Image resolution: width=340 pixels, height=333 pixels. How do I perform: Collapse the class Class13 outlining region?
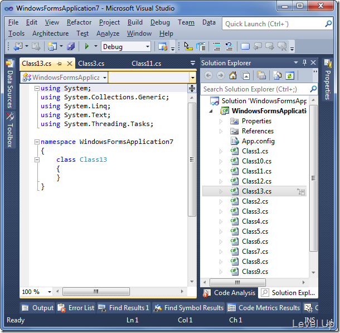[x=37, y=160]
